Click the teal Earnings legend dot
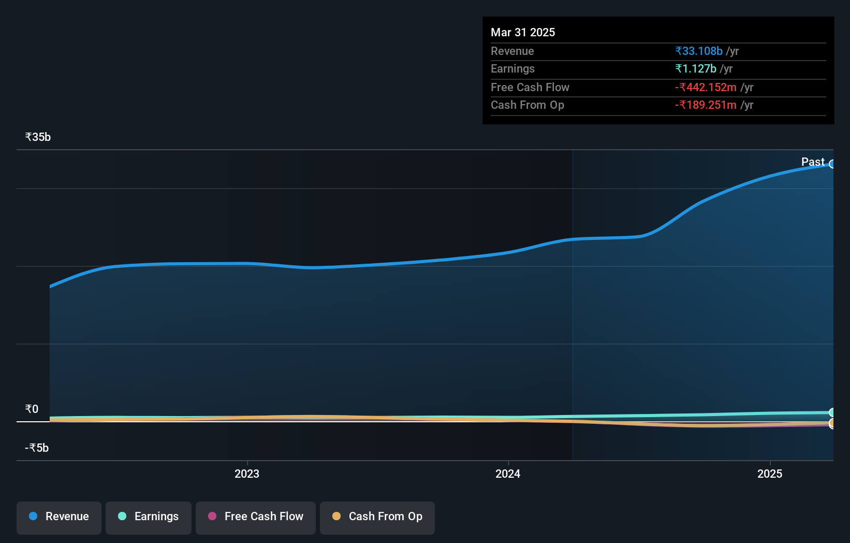 (x=122, y=516)
